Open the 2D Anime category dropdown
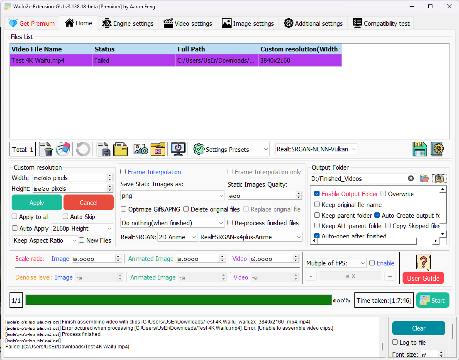 tap(177, 237)
